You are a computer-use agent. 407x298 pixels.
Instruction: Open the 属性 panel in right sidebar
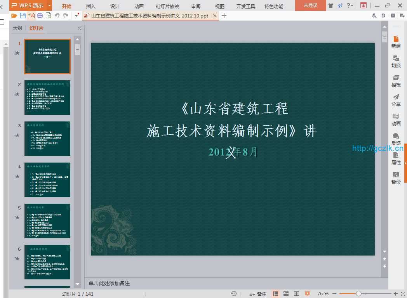pos(396,158)
